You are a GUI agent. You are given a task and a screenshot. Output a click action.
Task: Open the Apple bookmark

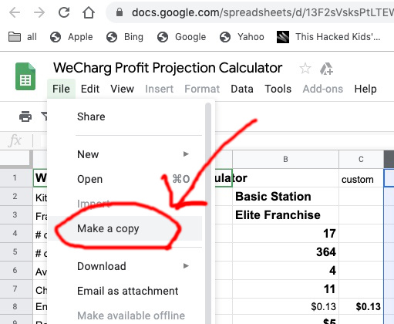point(71,37)
